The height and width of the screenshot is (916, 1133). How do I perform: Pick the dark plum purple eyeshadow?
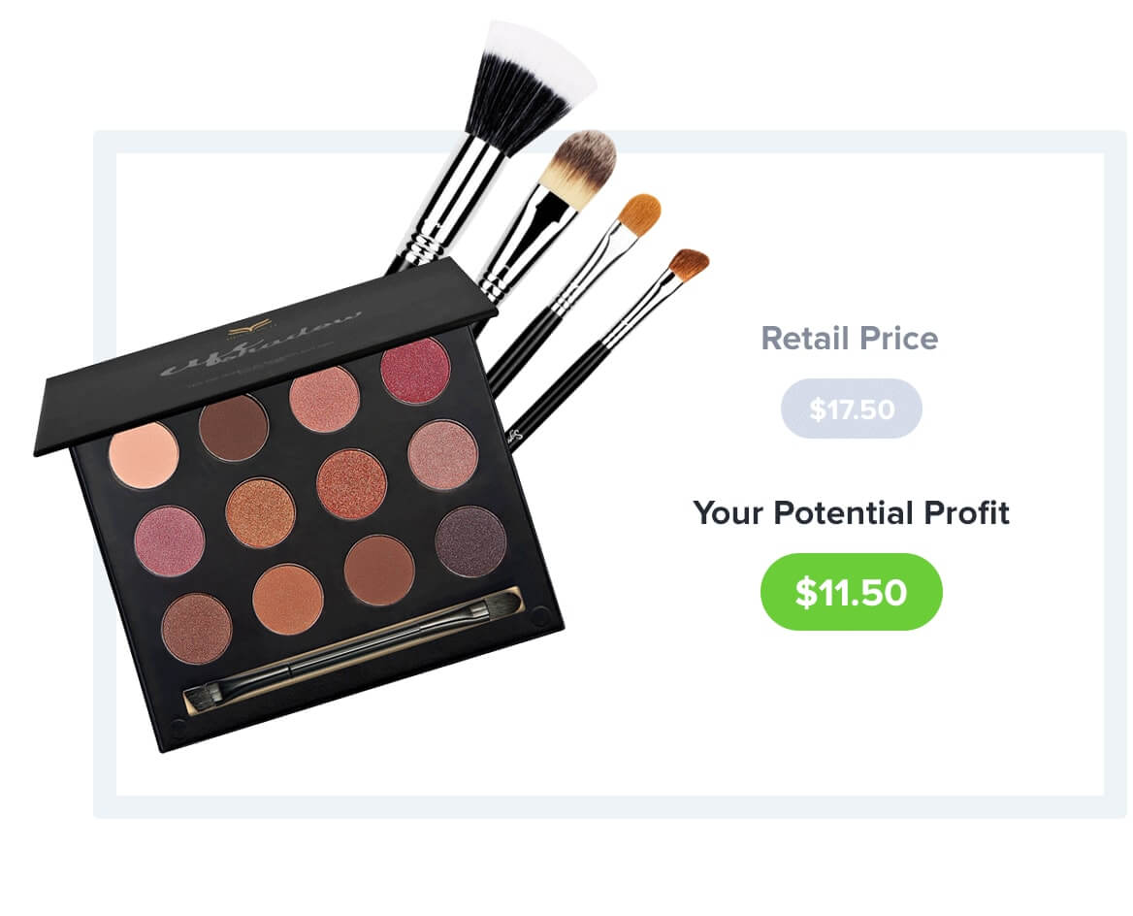[471, 541]
